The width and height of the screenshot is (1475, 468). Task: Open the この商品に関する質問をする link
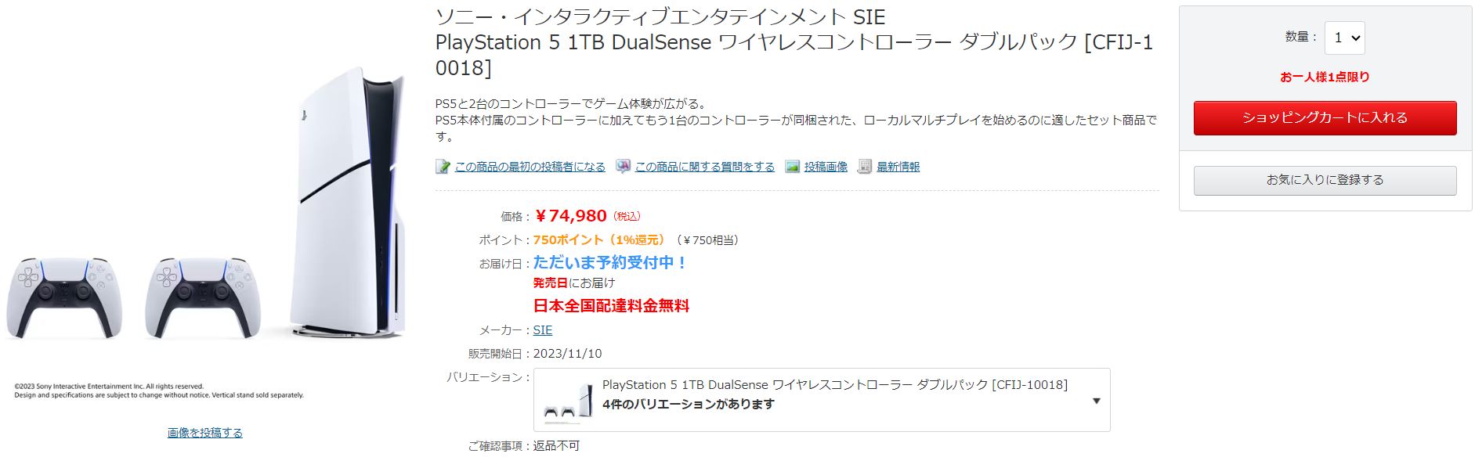pos(704,167)
